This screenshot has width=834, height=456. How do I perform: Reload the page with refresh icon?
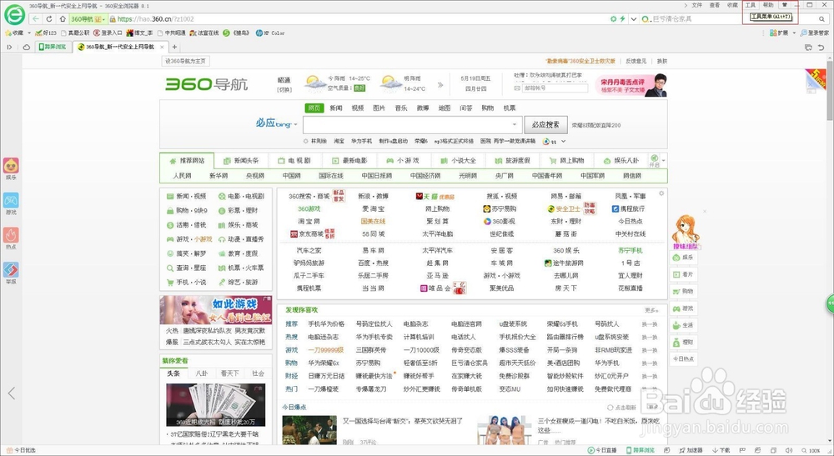(x=49, y=18)
